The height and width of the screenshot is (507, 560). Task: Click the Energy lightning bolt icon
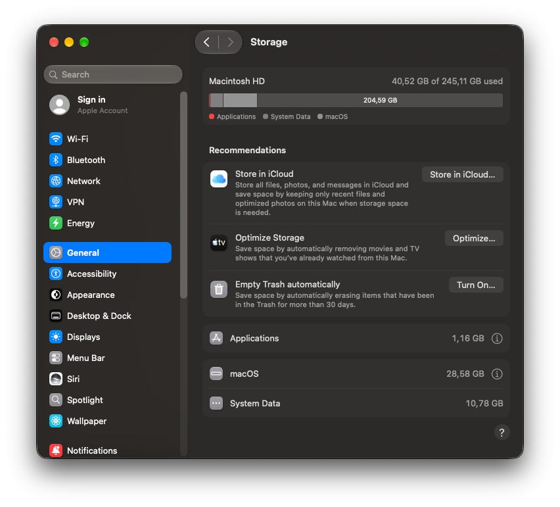point(56,223)
